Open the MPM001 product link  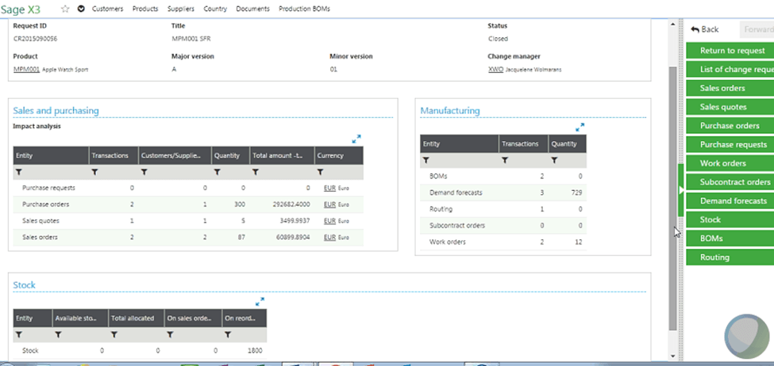coord(25,69)
